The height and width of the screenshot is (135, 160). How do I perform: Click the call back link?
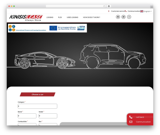pos(140,117)
